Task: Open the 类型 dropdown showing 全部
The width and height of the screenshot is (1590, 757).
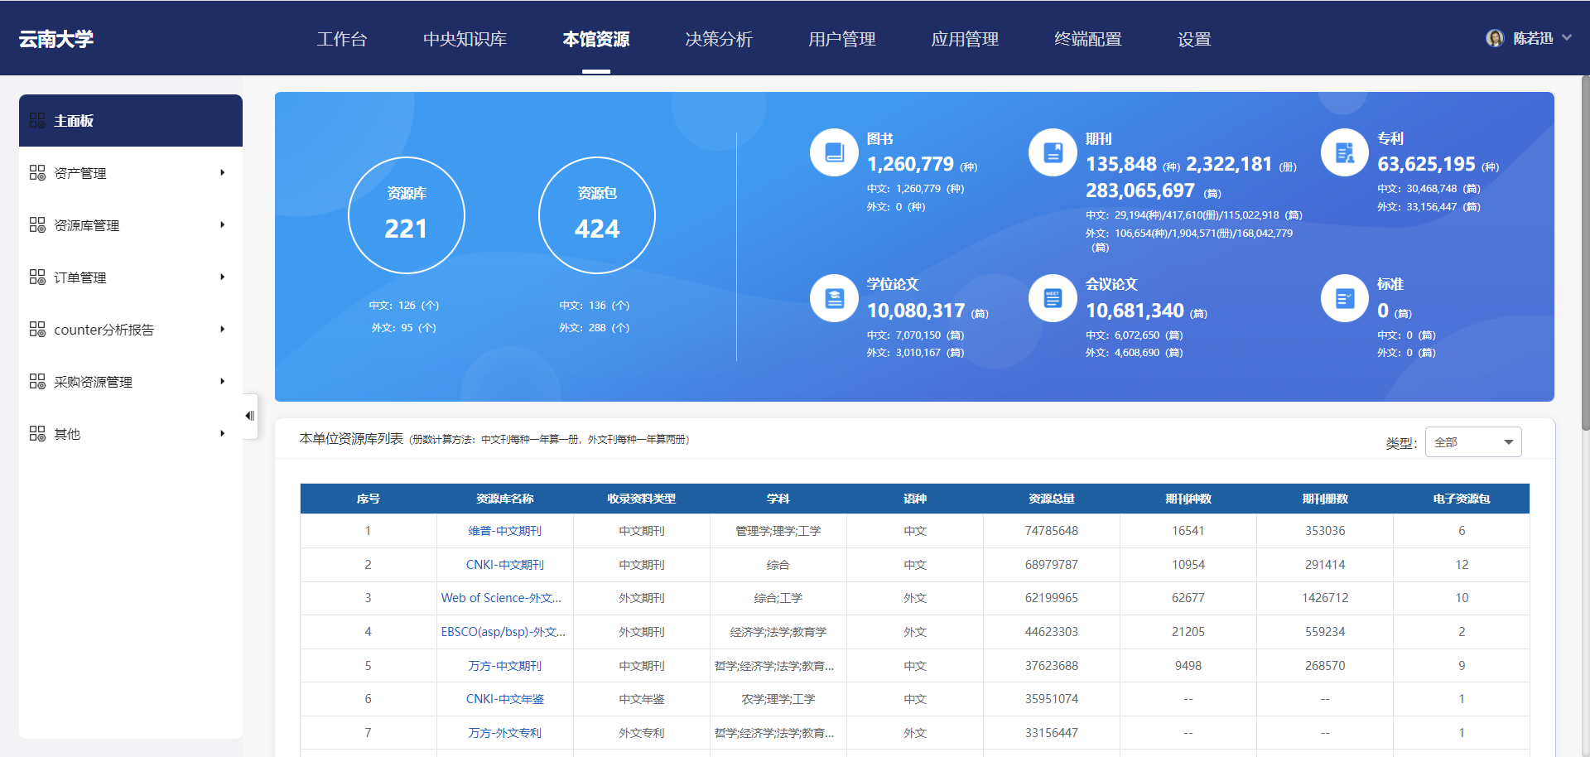Action: pyautogui.click(x=1472, y=442)
